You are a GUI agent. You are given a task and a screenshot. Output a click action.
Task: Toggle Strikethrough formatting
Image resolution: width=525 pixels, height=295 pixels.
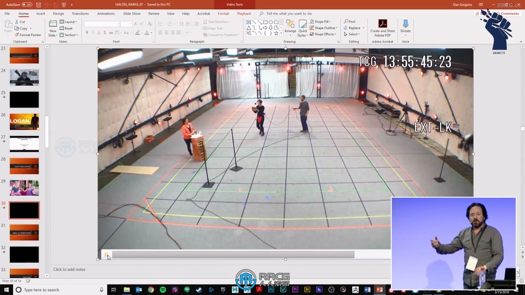pos(111,33)
